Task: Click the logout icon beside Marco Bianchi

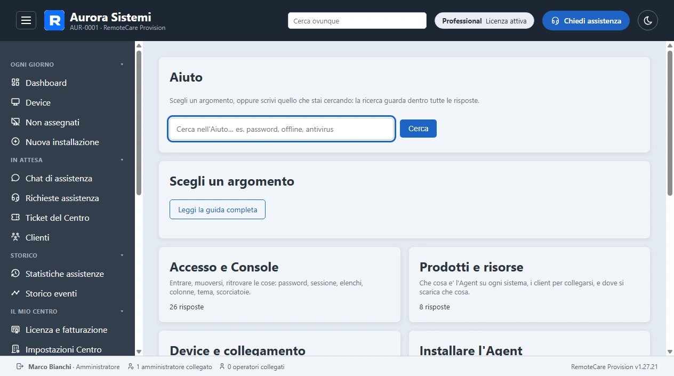Action: (x=20, y=366)
